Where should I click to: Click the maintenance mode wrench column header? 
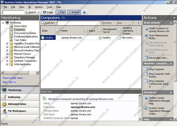[58, 31]
